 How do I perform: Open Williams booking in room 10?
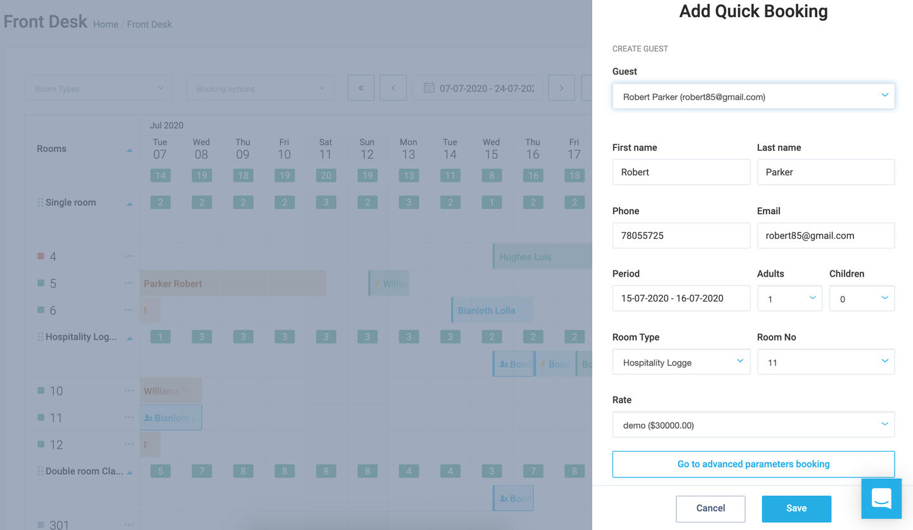click(x=171, y=391)
